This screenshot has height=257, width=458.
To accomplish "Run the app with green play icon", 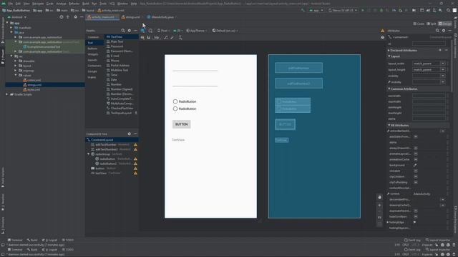I will click(363, 10).
